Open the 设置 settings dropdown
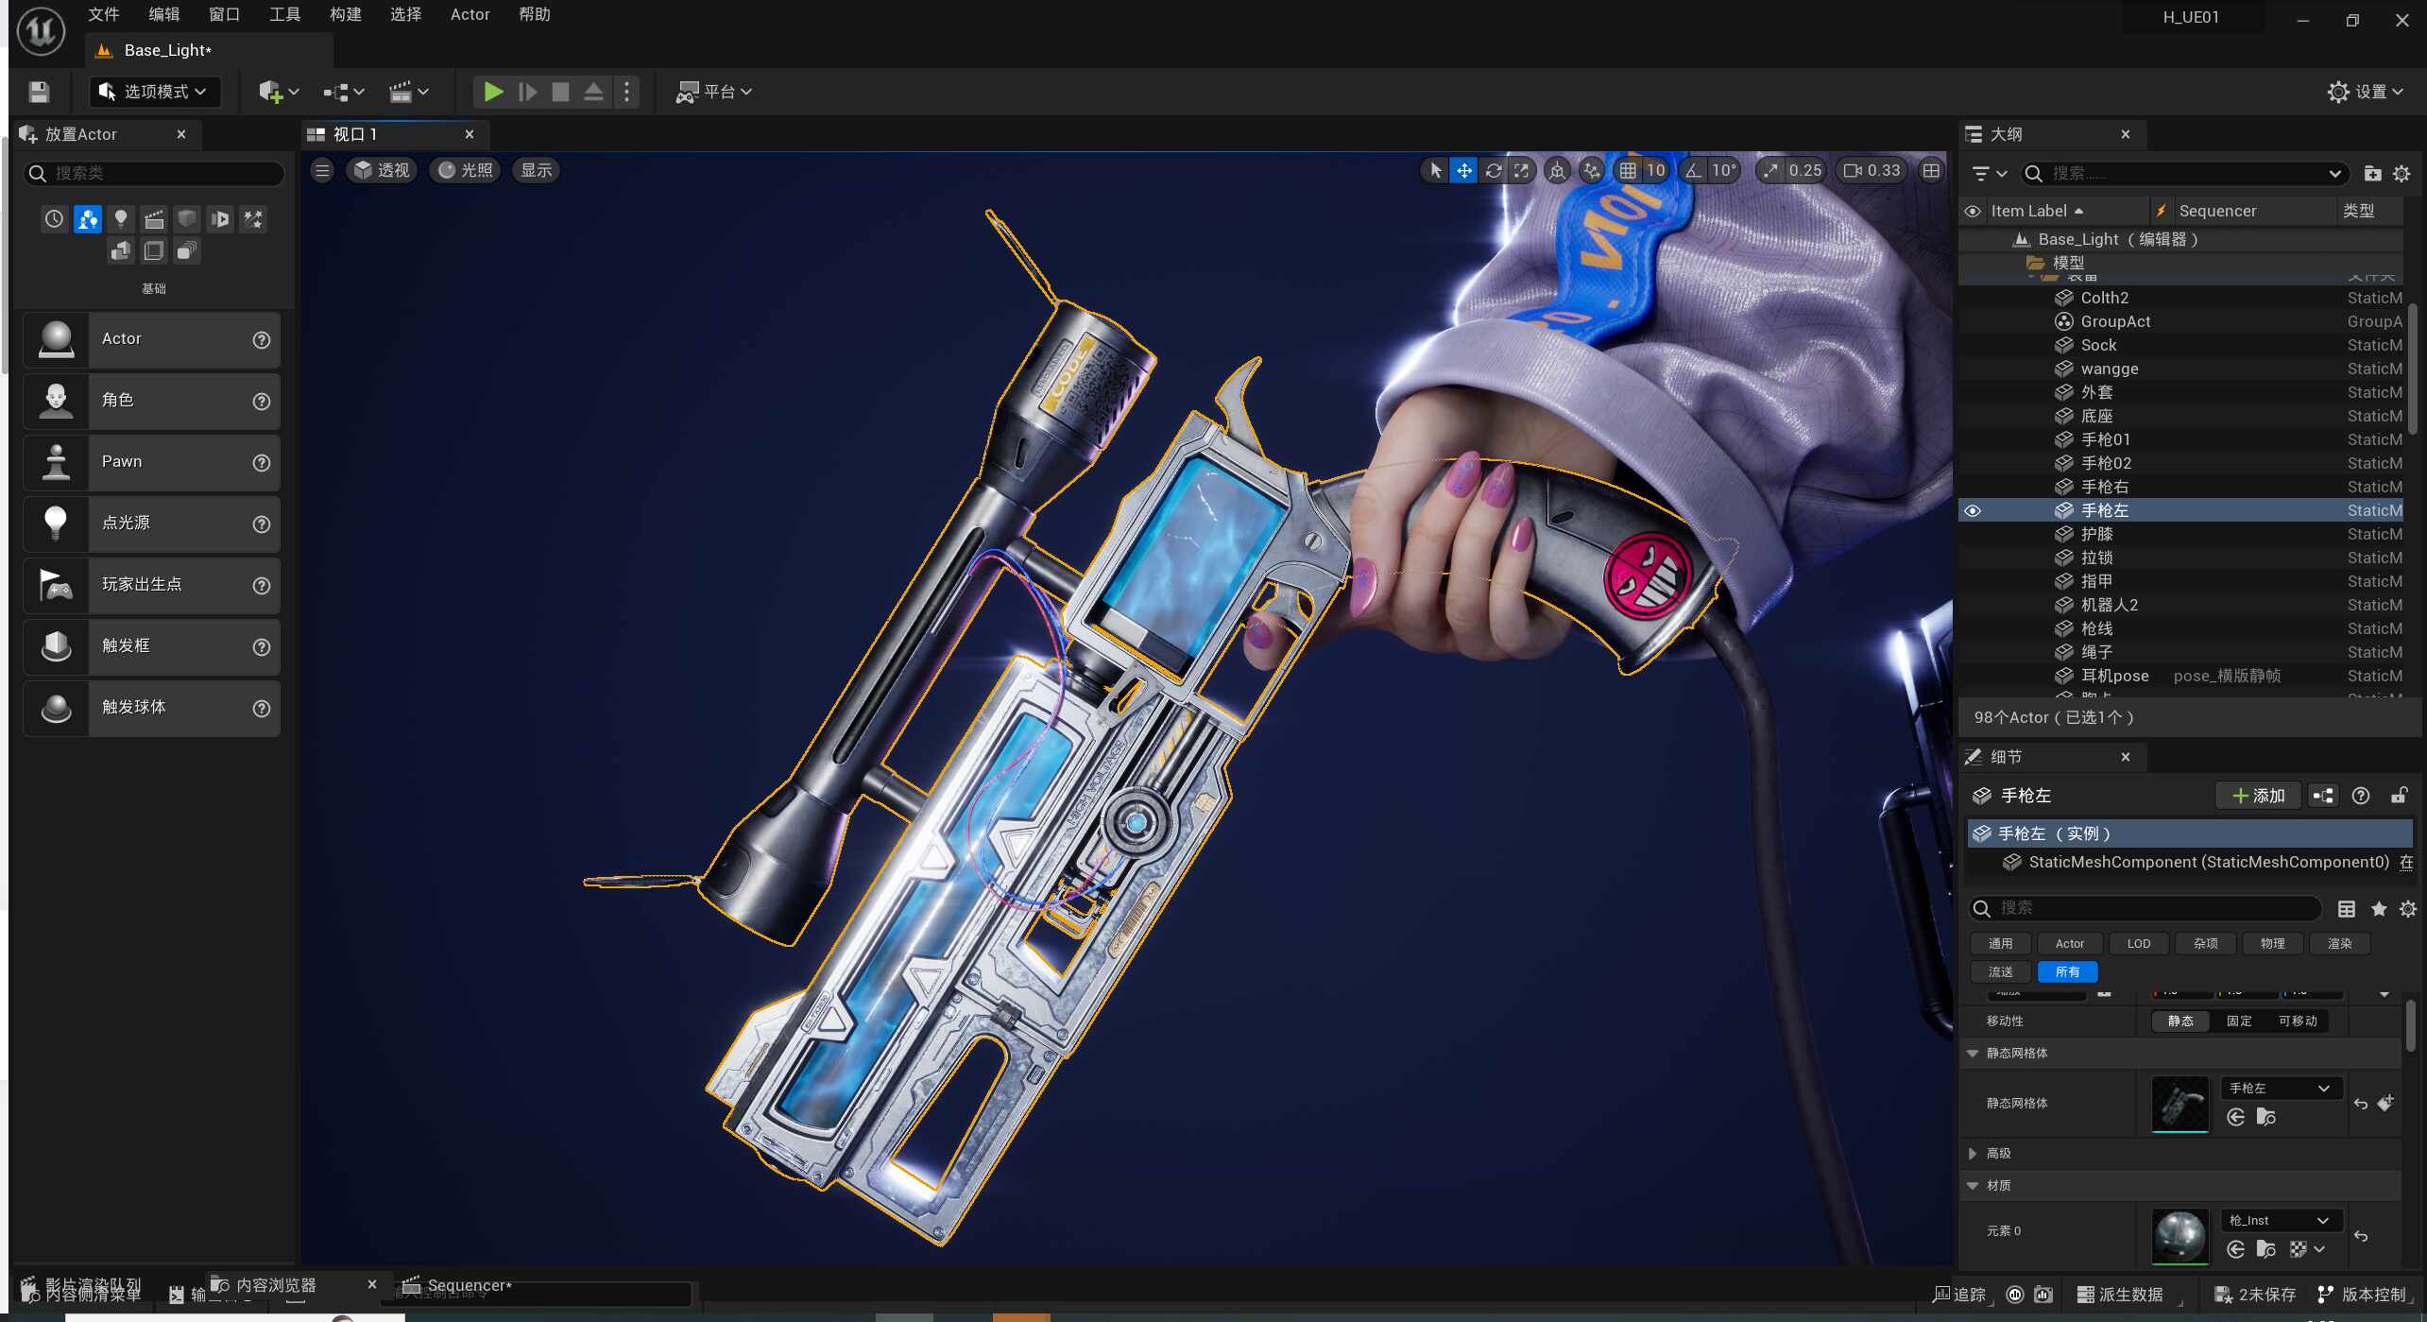 (x=2366, y=92)
